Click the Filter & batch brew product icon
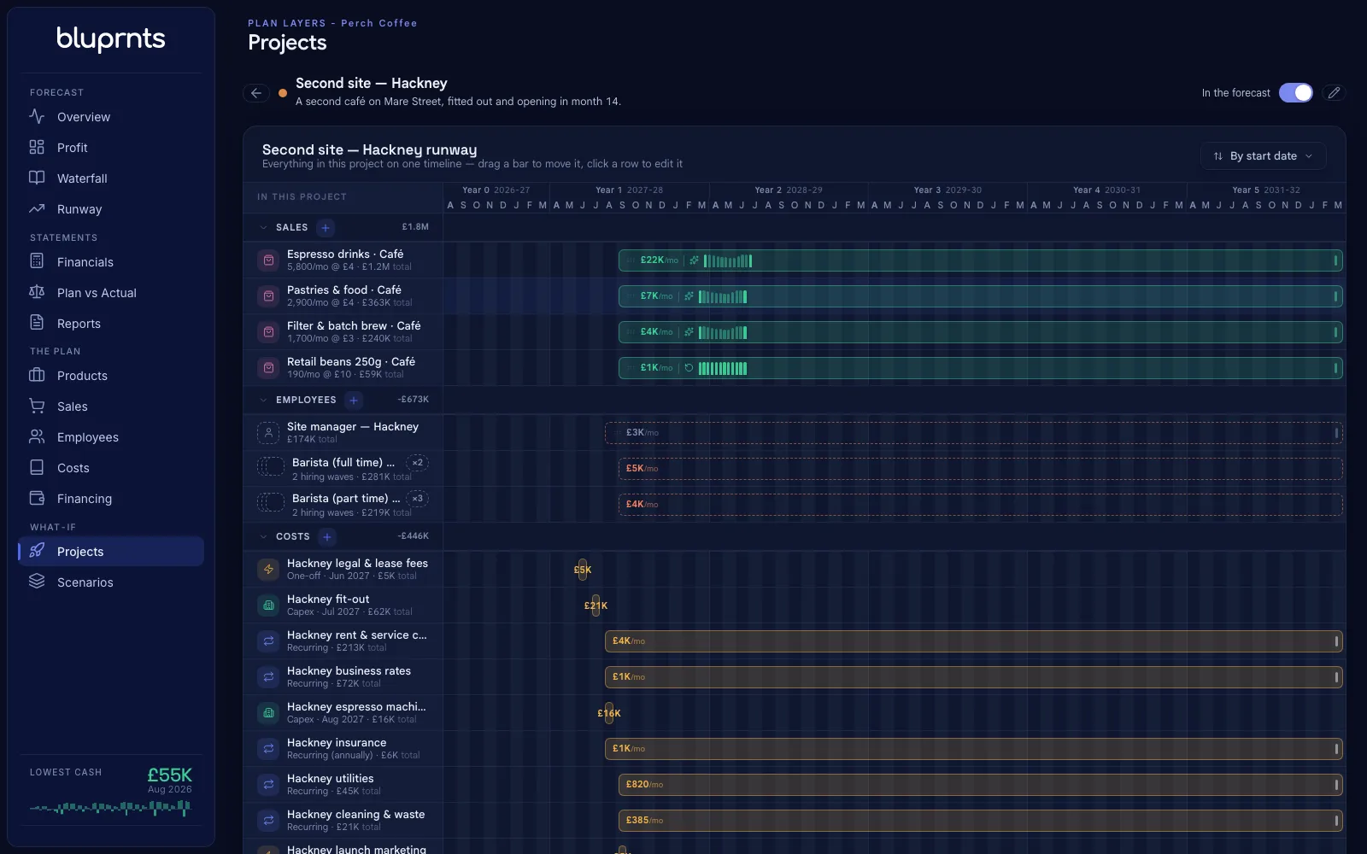 coord(268,332)
